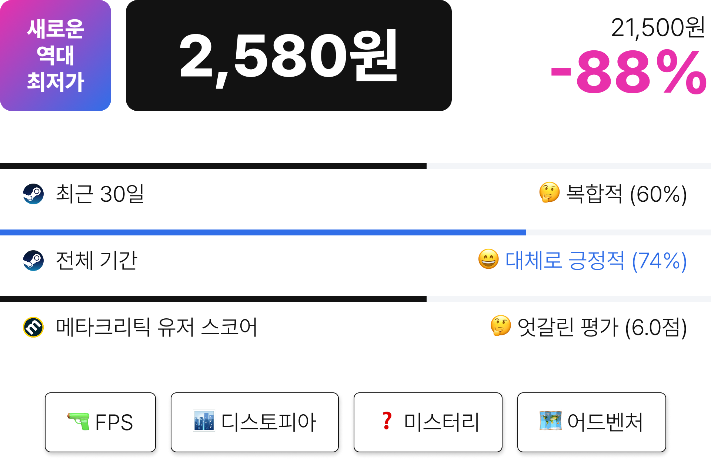
Task: Click the 2,580원 price box
Action: click(289, 56)
